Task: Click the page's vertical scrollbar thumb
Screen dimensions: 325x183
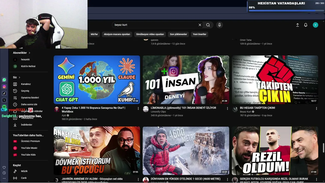Action: 323,148
